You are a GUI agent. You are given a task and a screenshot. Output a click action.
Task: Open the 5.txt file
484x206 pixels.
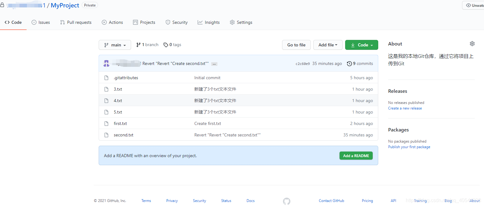(118, 112)
